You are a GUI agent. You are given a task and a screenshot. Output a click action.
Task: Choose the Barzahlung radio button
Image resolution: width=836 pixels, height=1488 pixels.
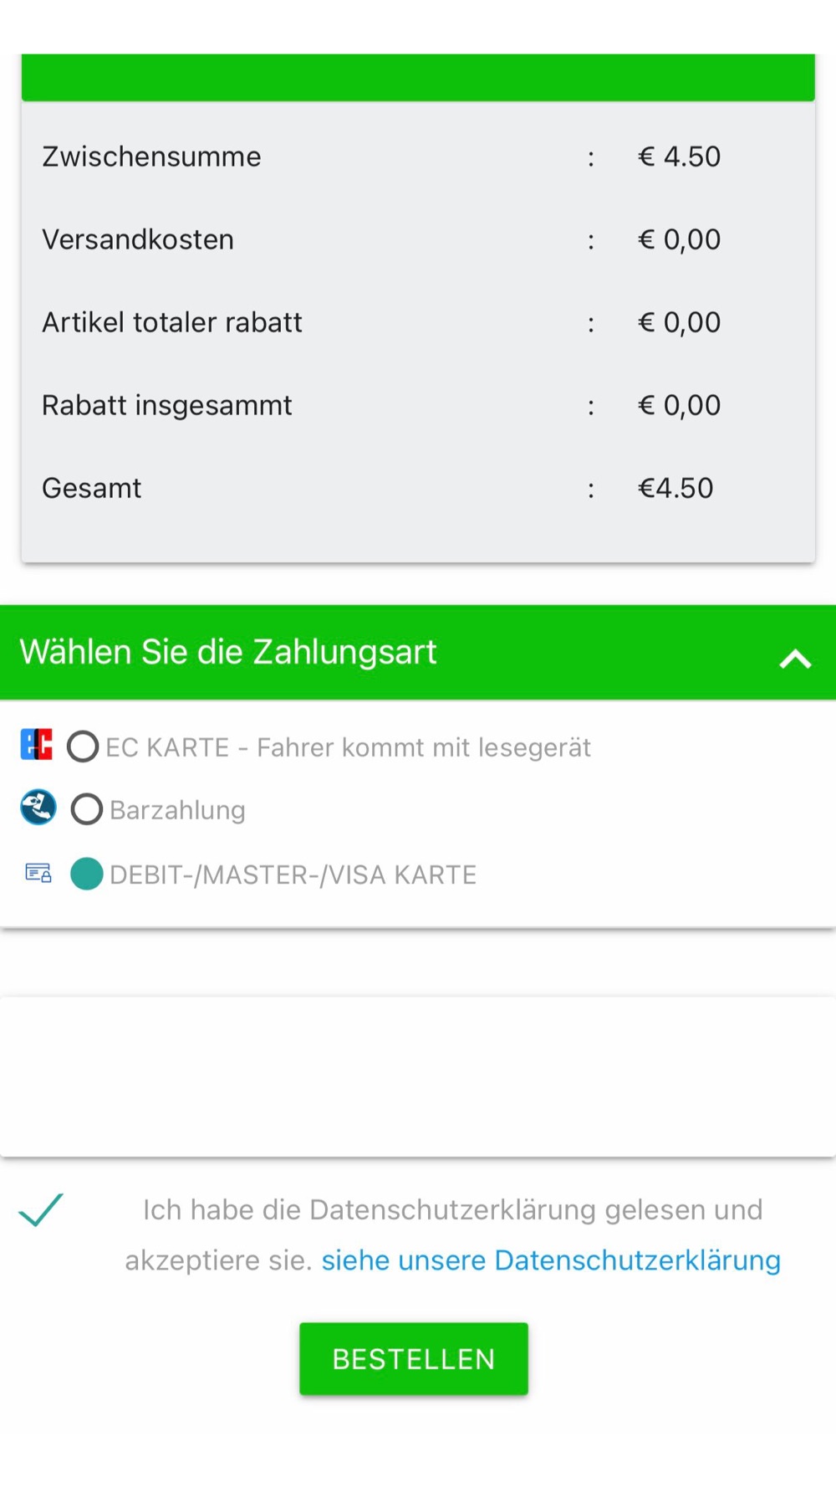click(87, 809)
